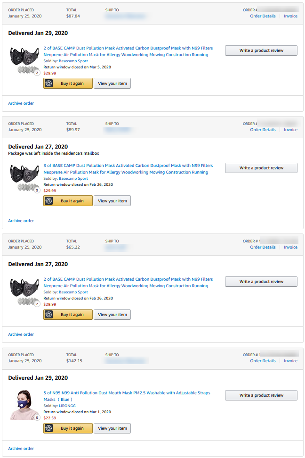Open blue mask woman product thumbnail

[24, 404]
